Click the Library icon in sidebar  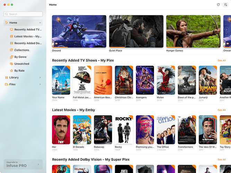click(x=7, y=78)
